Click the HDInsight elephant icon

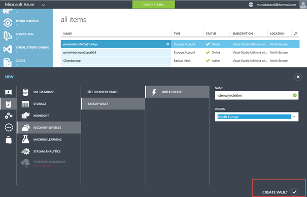[25, 115]
